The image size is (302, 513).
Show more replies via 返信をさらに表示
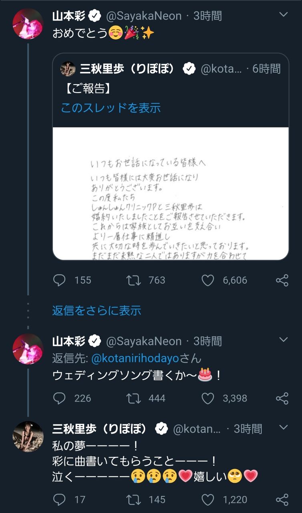coord(97,310)
